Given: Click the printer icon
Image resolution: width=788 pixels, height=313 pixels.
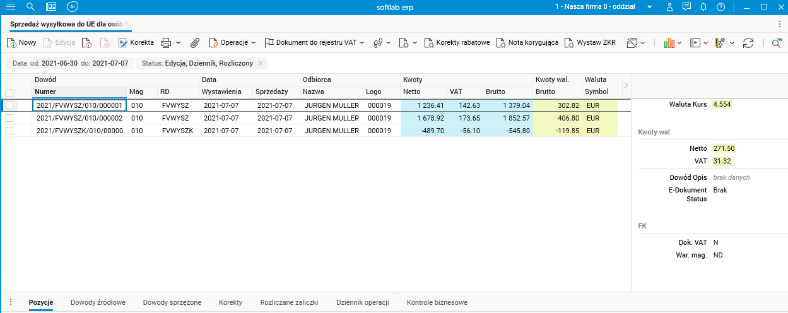Looking at the screenshot, I should point(166,43).
